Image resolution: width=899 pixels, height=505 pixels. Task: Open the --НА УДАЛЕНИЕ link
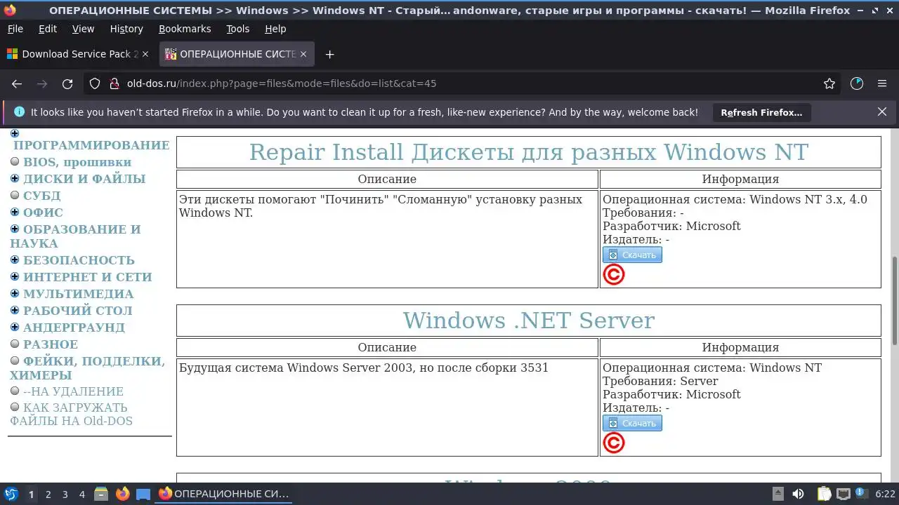point(73,391)
